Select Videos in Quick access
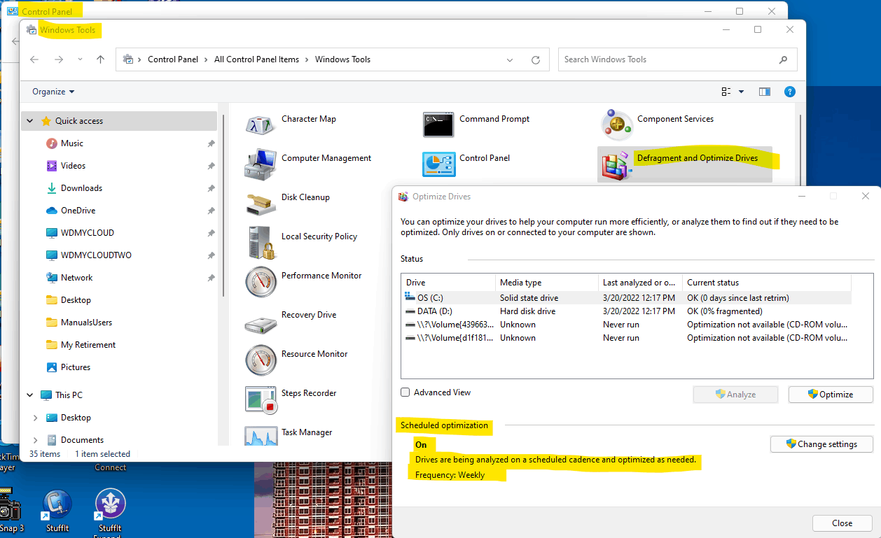 [73, 166]
